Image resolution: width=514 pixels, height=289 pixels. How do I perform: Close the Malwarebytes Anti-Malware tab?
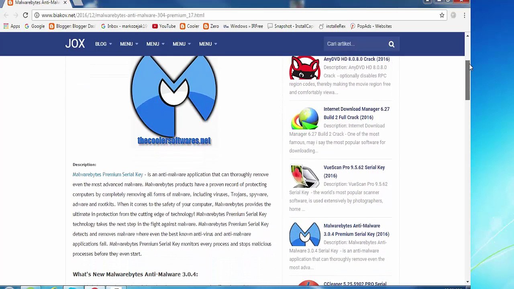pos(65,3)
